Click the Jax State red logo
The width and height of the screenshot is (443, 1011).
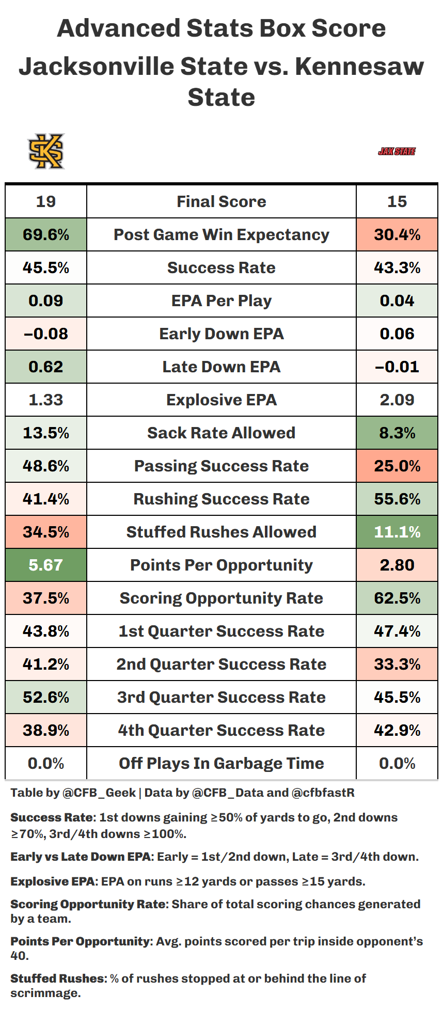(397, 151)
